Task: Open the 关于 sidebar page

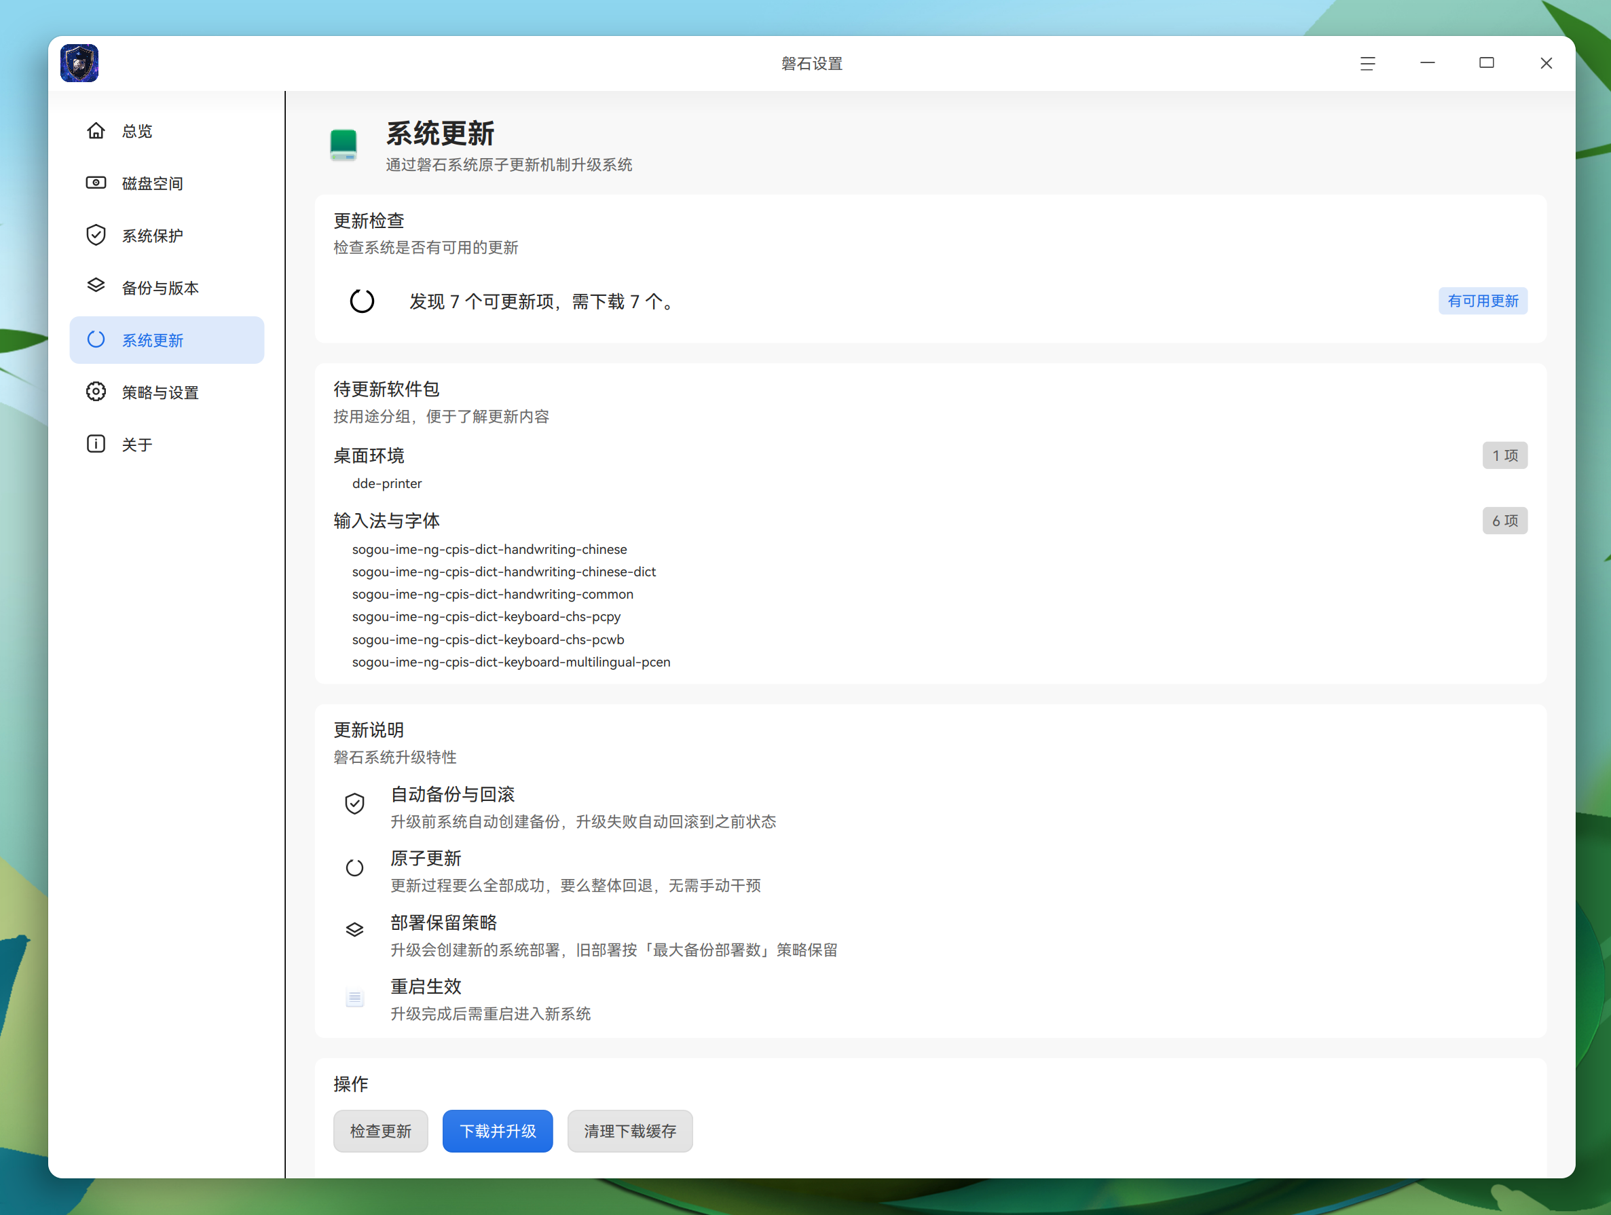Action: coord(167,444)
